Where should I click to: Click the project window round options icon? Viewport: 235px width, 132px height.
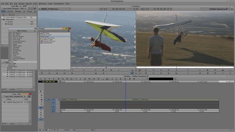pos(35,8)
